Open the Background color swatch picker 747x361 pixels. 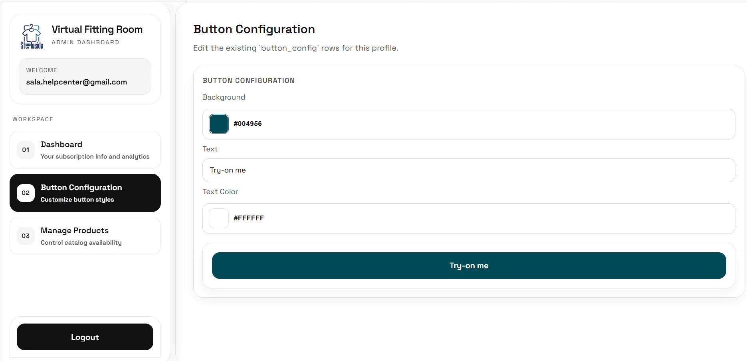pos(219,124)
